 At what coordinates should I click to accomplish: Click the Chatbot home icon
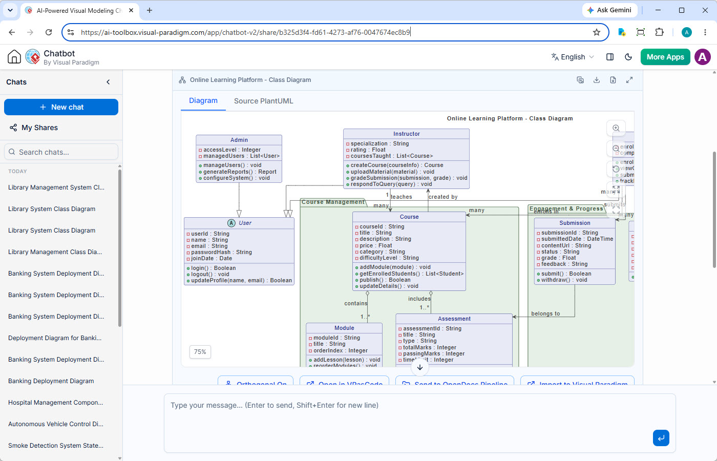coord(14,57)
